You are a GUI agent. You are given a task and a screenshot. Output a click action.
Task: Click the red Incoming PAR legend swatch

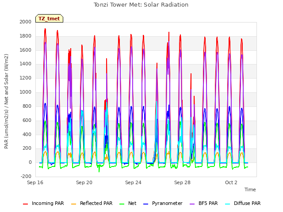pos(26,204)
